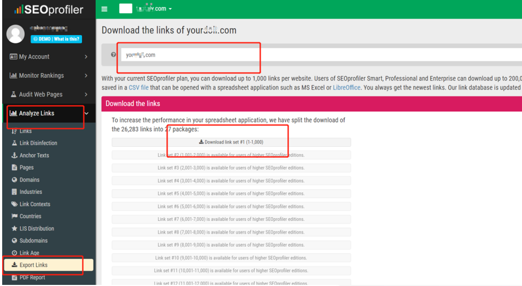522x286 pixels.
Task: Open the Links submenu entry
Action: pos(25,131)
